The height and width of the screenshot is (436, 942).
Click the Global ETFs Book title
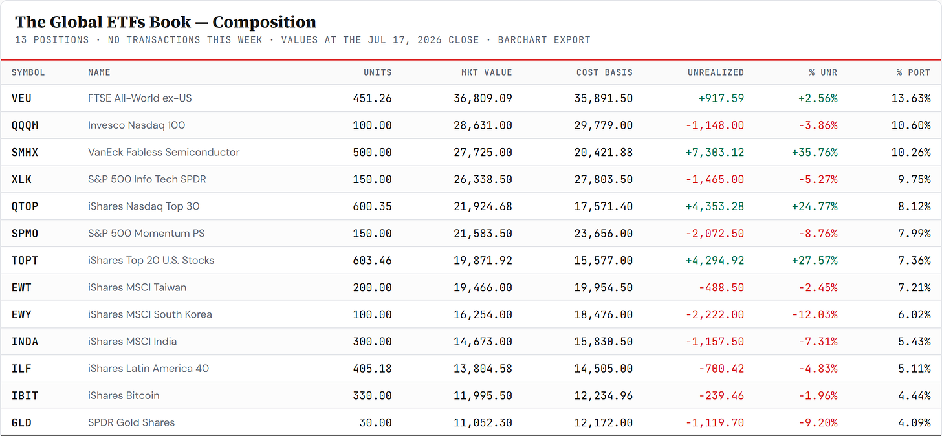pyautogui.click(x=166, y=22)
